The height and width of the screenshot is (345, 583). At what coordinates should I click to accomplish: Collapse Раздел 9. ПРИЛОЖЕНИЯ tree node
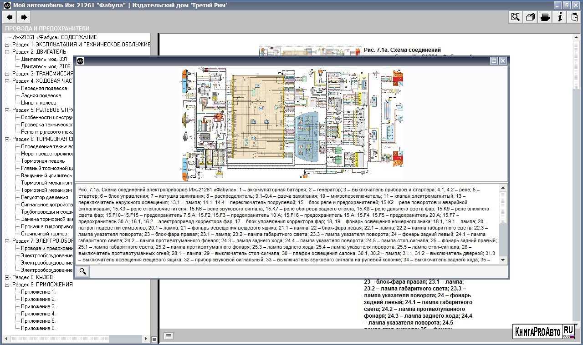click(7, 285)
